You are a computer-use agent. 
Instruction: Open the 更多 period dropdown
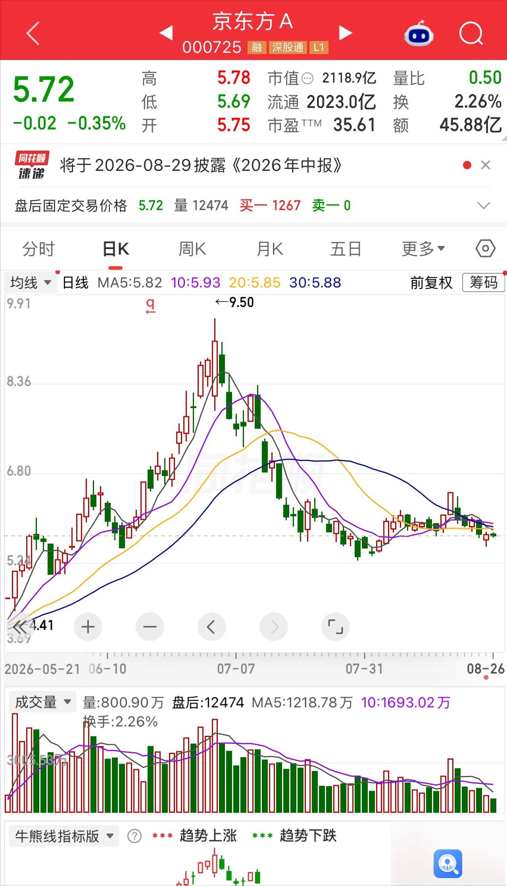click(x=423, y=249)
